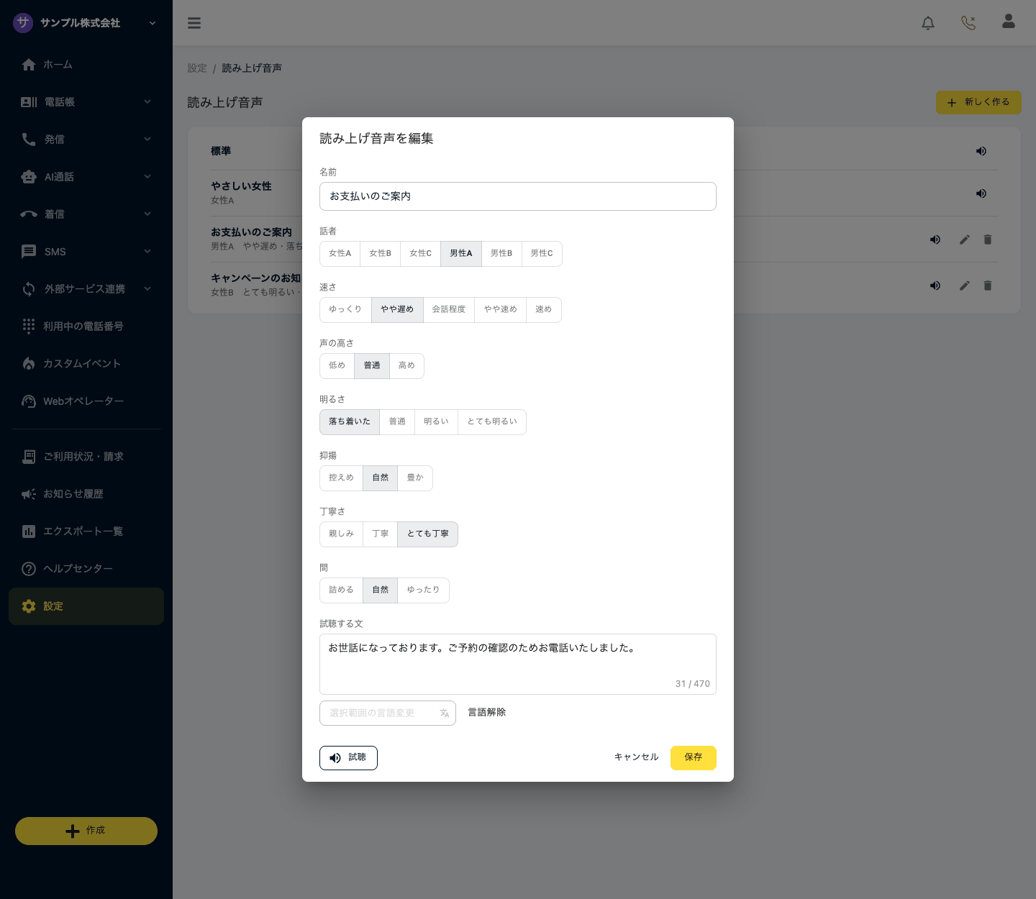Image resolution: width=1036 pixels, height=899 pixels.
Task: Delete お支払いのご案内 row trash icon
Action: 988,239
